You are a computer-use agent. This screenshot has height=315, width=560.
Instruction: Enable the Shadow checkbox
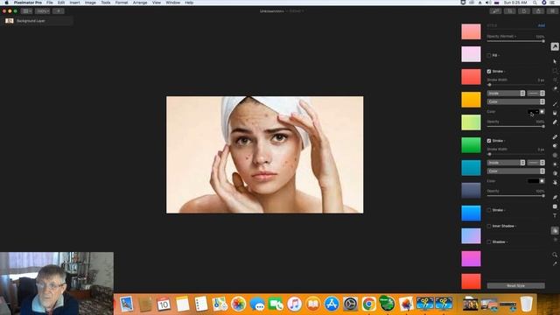coord(489,241)
